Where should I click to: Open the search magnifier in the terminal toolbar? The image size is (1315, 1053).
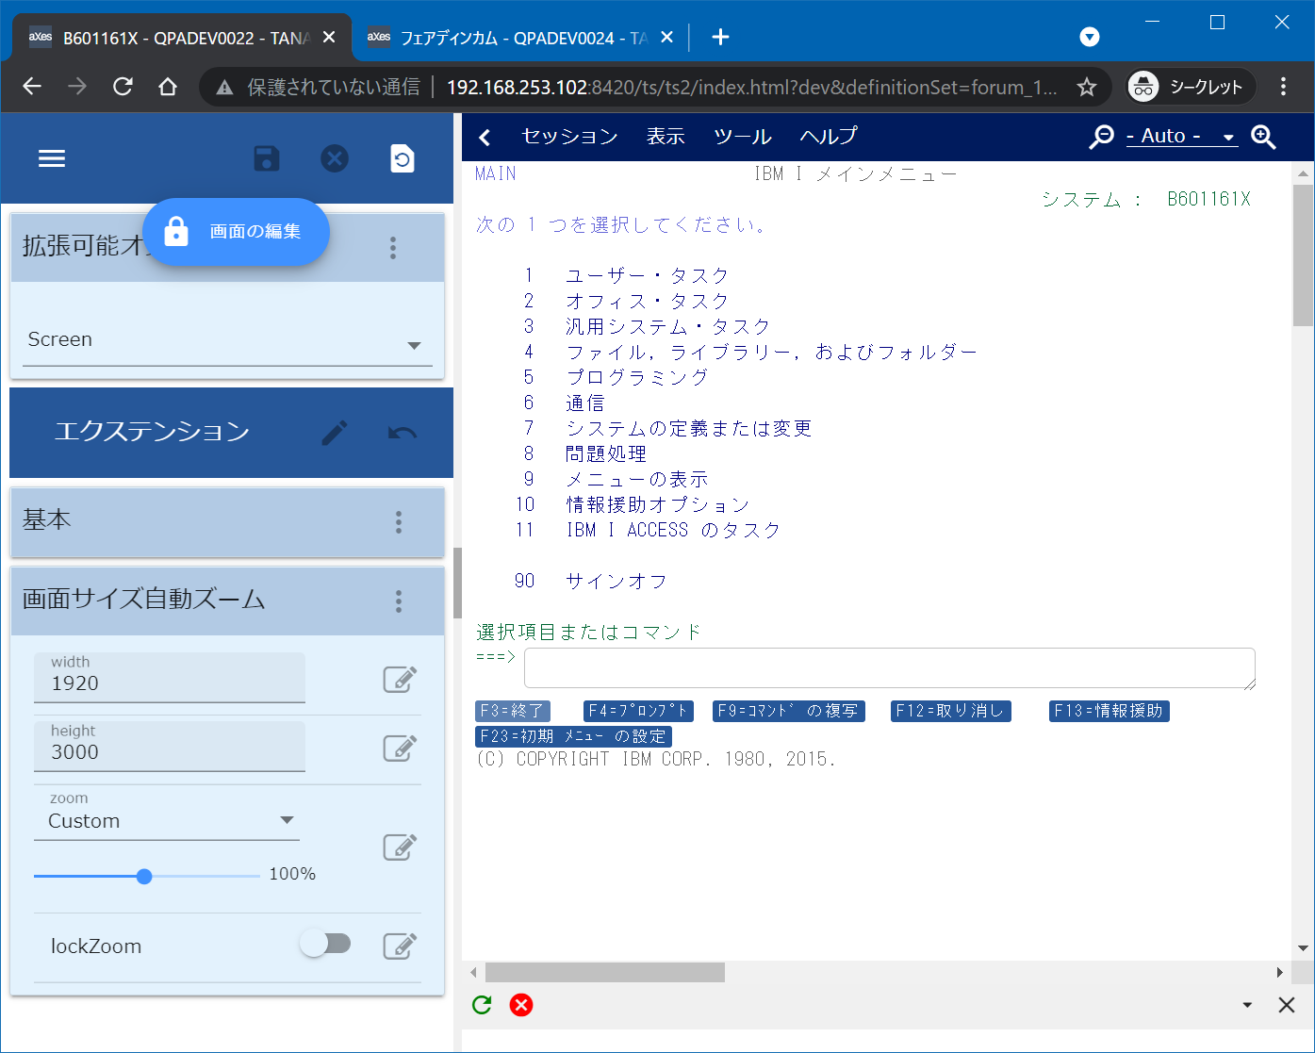pyautogui.click(x=1101, y=136)
